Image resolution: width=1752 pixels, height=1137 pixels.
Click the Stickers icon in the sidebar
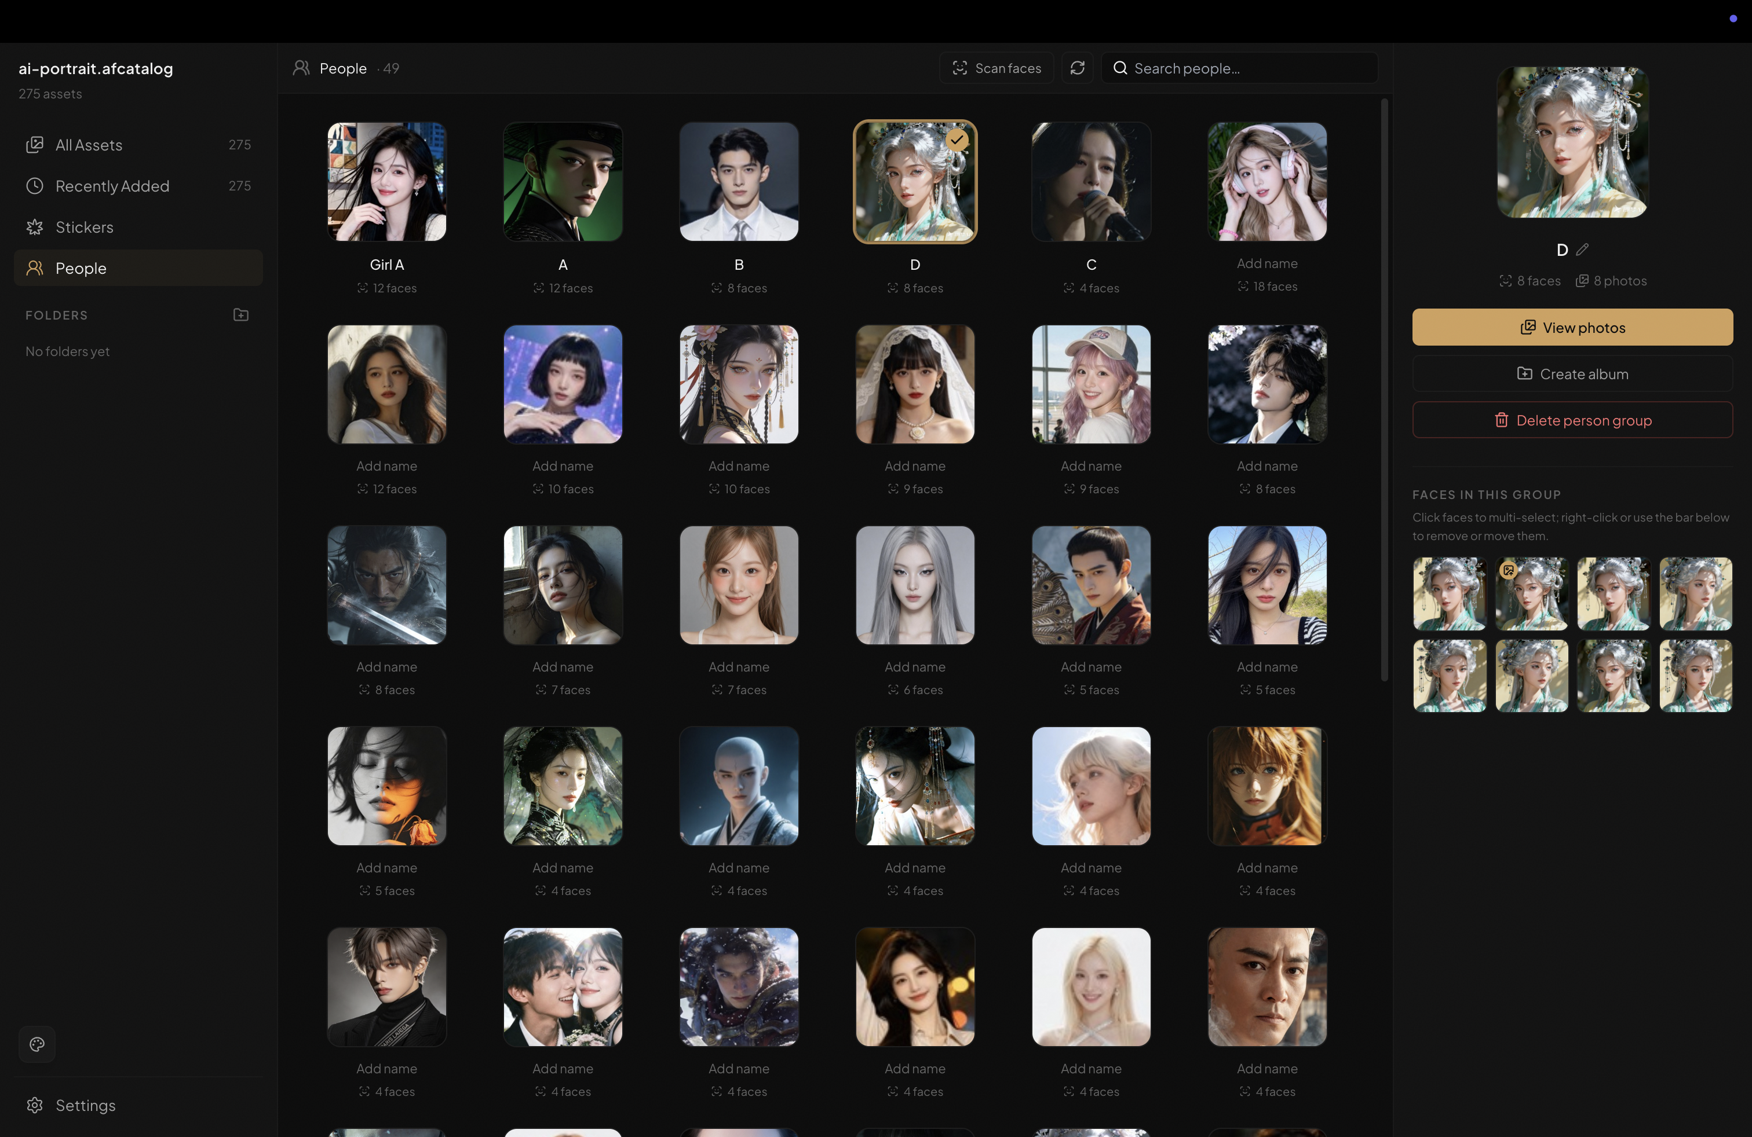[x=35, y=226]
